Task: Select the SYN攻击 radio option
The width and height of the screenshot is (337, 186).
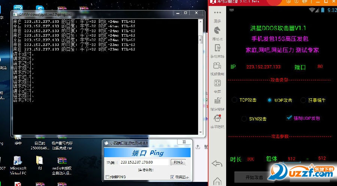Action: click(254, 119)
